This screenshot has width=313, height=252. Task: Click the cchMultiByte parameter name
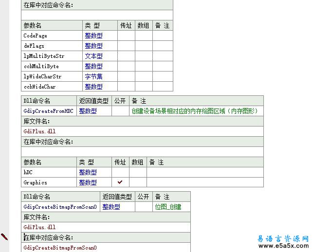41,66
